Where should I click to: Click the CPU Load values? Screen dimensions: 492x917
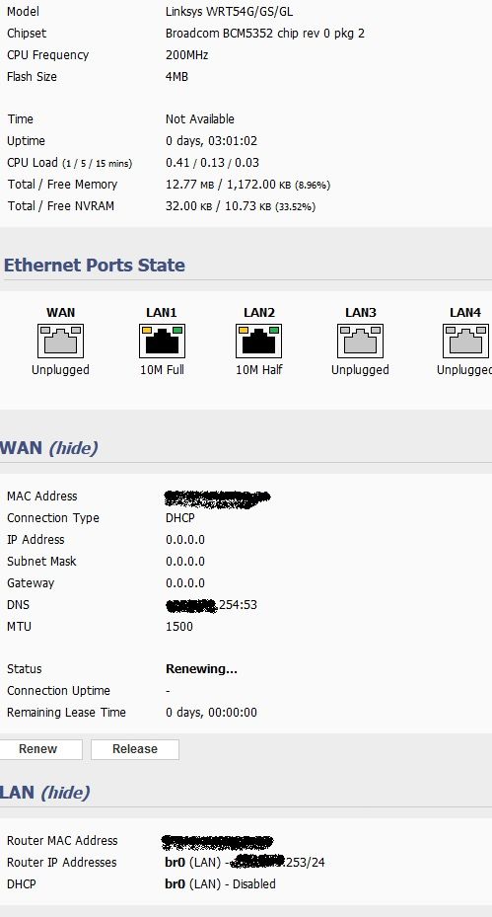[213, 163]
